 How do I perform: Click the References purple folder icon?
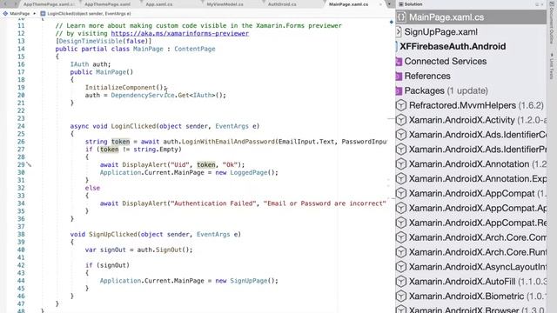(x=399, y=76)
